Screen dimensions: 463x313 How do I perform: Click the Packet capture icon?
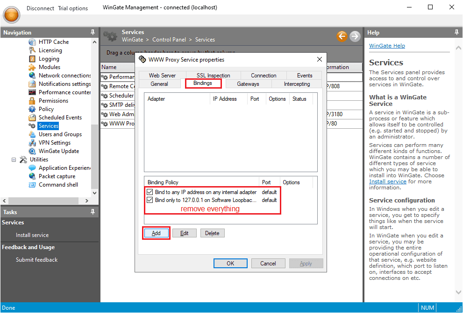(x=32, y=176)
